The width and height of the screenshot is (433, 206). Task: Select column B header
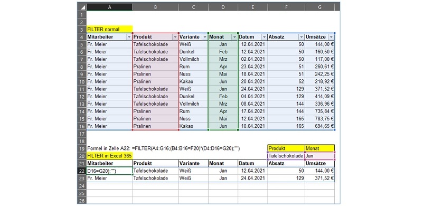[155, 7]
